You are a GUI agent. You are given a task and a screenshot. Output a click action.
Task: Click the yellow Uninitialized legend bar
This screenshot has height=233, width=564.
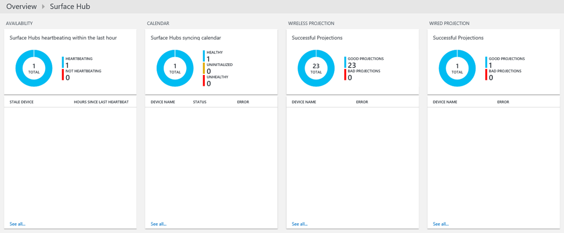coord(204,68)
